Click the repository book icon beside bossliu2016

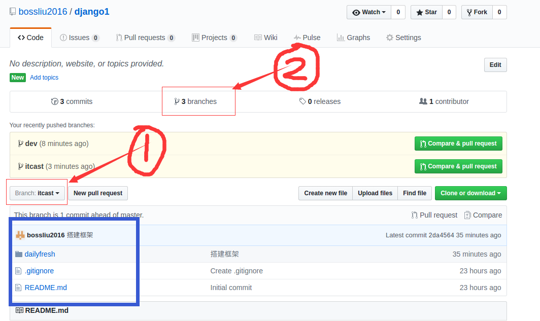[13, 12]
